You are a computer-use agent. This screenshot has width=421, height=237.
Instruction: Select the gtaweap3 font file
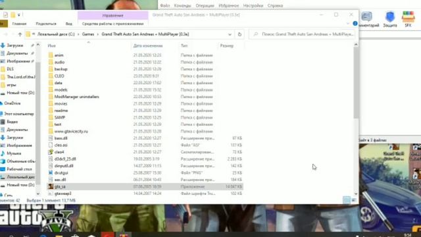63,194
